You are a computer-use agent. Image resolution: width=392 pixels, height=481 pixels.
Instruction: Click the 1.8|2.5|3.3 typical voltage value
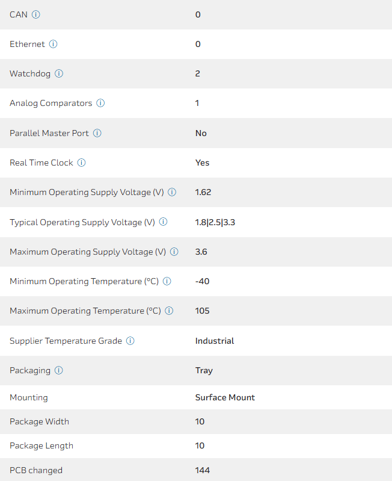pyautogui.click(x=215, y=222)
